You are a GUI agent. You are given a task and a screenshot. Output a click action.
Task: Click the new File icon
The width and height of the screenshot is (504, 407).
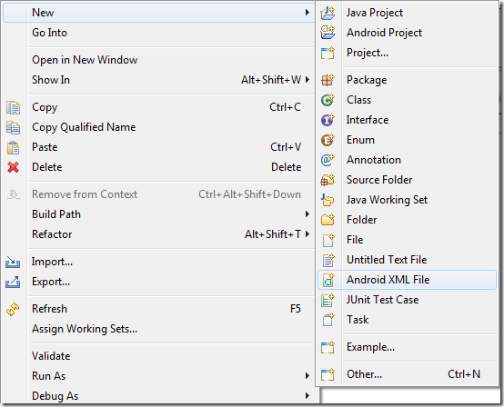pyautogui.click(x=328, y=240)
